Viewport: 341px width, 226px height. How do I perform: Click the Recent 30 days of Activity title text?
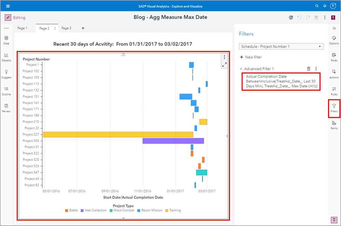pyautogui.click(x=123, y=44)
